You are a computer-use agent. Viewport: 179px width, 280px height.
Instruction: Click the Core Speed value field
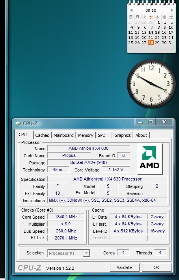point(66,217)
